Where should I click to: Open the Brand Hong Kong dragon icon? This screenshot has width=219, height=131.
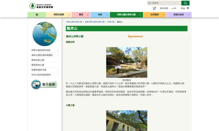click(x=154, y=8)
